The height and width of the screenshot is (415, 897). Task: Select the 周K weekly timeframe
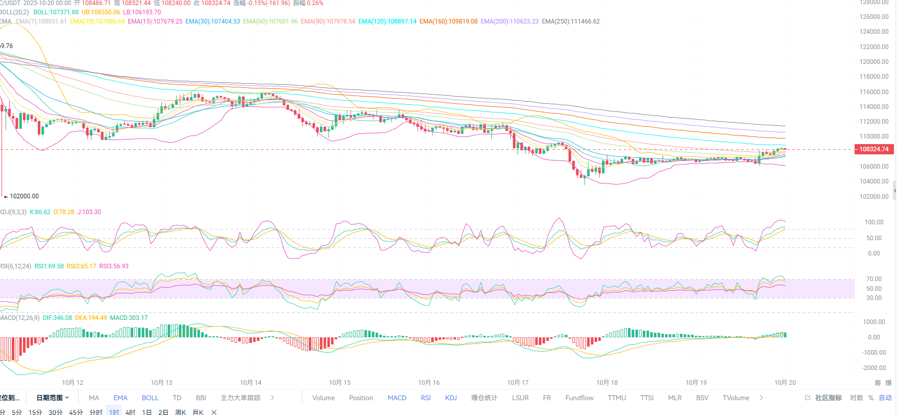pyautogui.click(x=181, y=412)
